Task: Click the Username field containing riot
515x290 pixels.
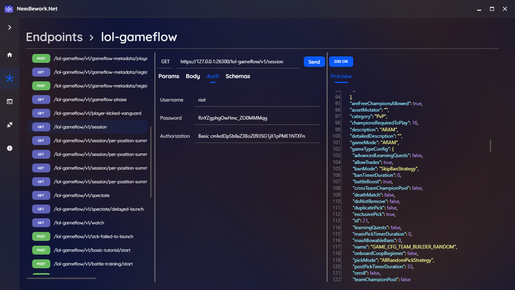Action: (x=257, y=99)
